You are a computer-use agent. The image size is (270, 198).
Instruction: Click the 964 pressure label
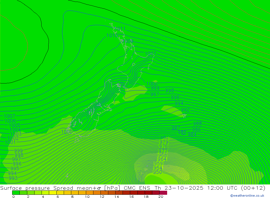(x=162, y=159)
